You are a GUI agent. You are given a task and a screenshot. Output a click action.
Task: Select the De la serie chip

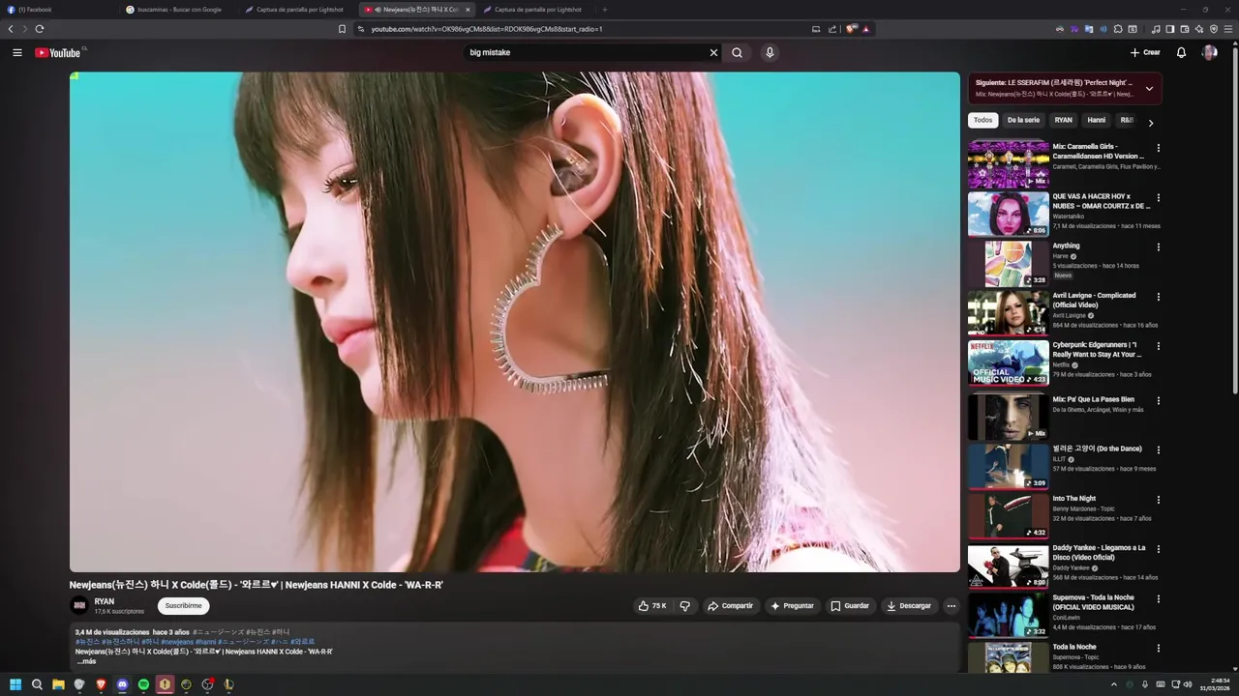pyautogui.click(x=1023, y=120)
